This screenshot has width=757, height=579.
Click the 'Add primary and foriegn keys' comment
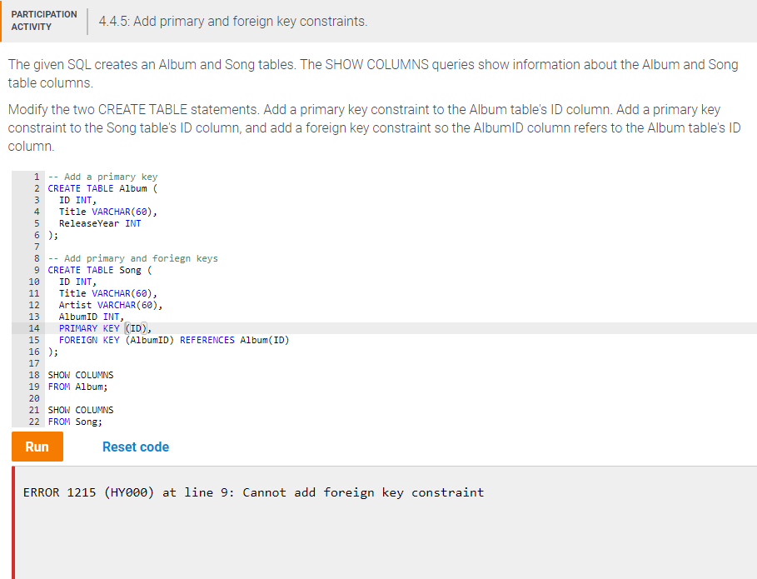point(133,258)
